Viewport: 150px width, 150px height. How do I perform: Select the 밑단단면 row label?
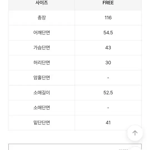[42, 123]
